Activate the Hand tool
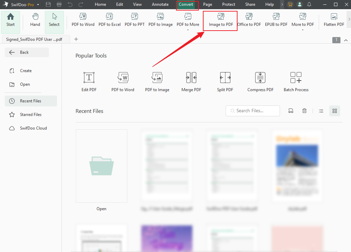Image resolution: width=351 pixels, height=252 pixels. (35, 20)
